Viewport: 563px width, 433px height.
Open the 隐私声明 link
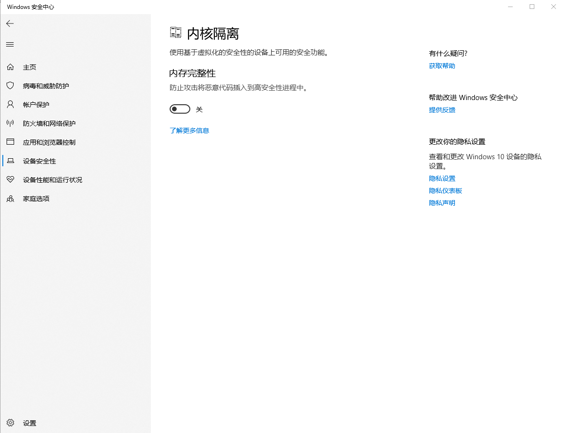click(x=442, y=203)
